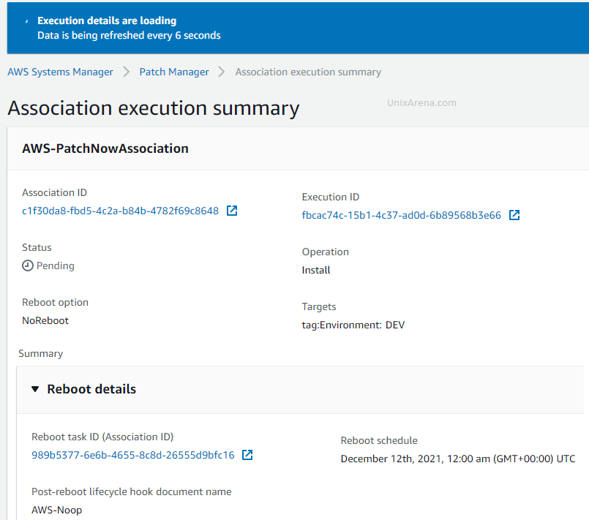Open external link icon beside Association ID
This screenshot has width=589, height=520.
pos(232,211)
